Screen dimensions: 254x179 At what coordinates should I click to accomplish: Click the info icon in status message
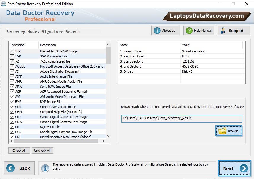45,168
